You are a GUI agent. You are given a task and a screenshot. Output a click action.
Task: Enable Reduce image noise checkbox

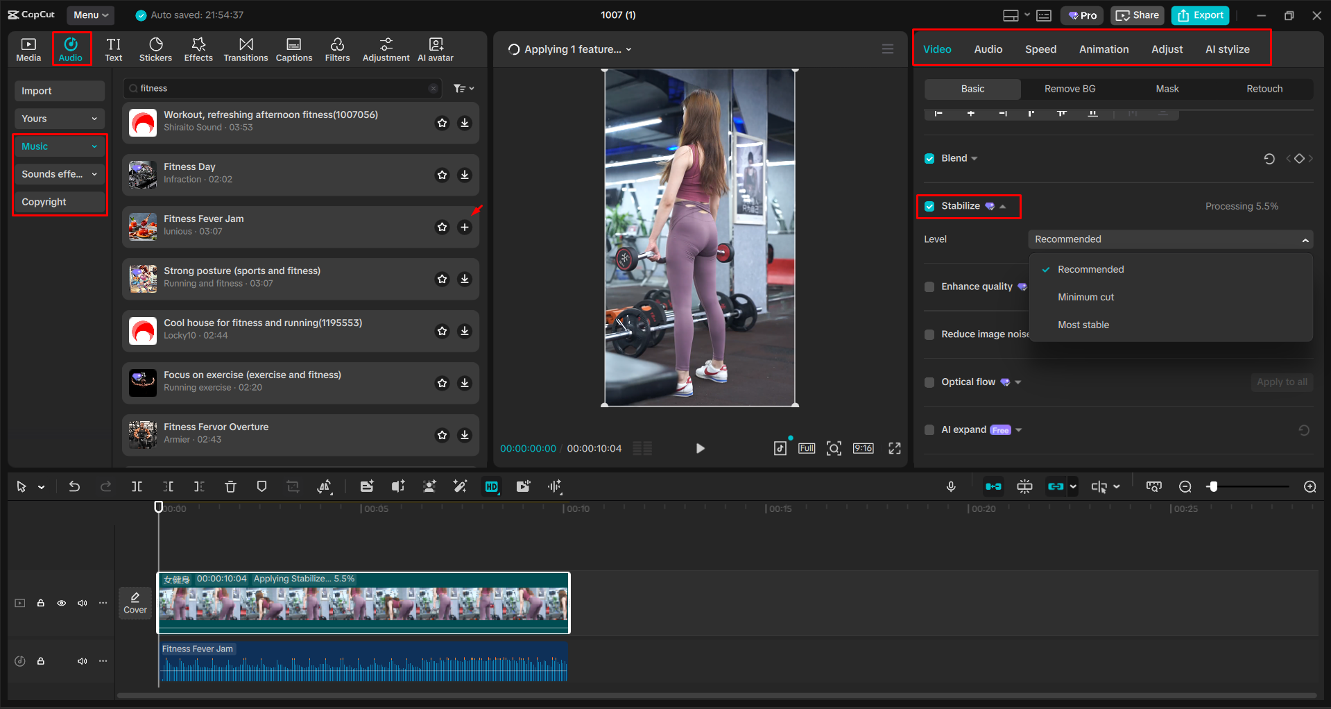[x=929, y=334]
